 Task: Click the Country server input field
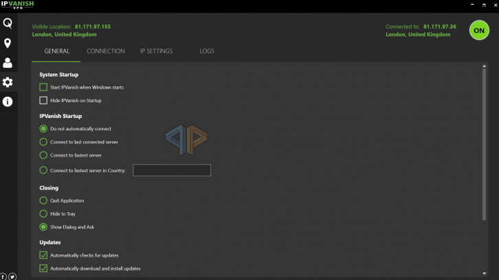coord(171,170)
